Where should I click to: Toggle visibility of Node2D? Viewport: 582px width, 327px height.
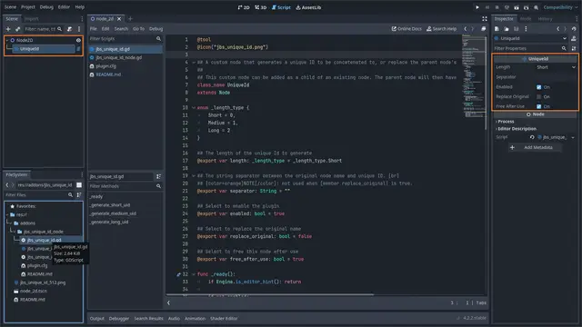click(x=78, y=40)
